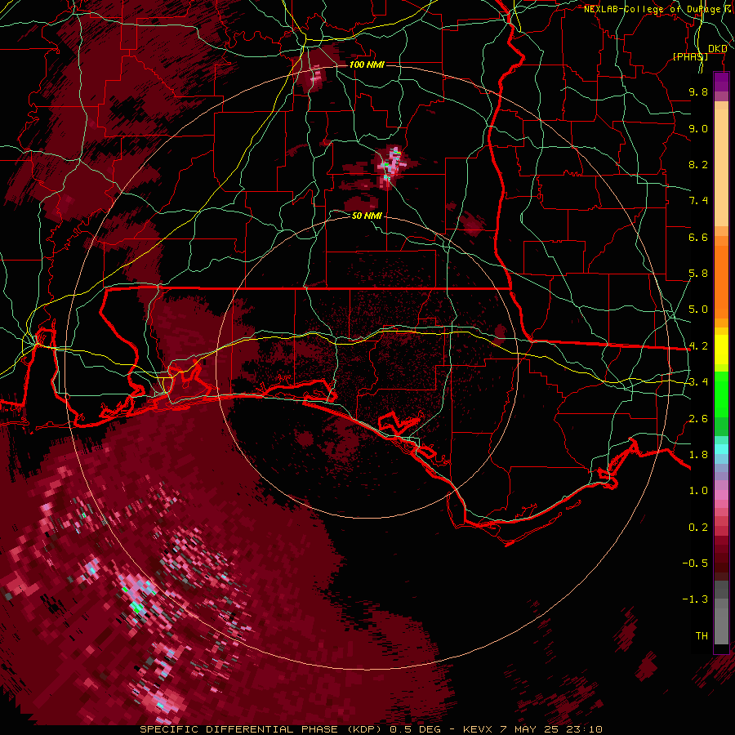Click the 4.2 value on the color scale

(x=698, y=346)
